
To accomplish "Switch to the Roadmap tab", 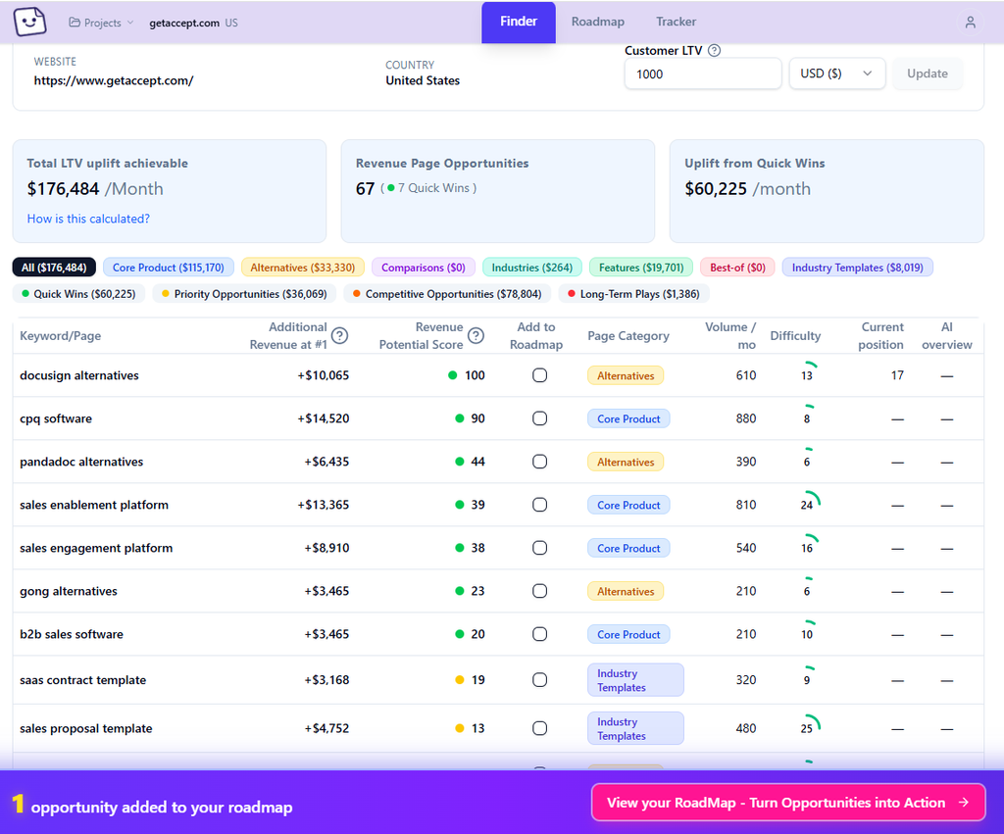I will (597, 22).
